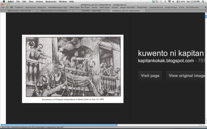Switch to Media Center / Facts on File tab
This screenshot has width=207, height=129.
point(19,11)
